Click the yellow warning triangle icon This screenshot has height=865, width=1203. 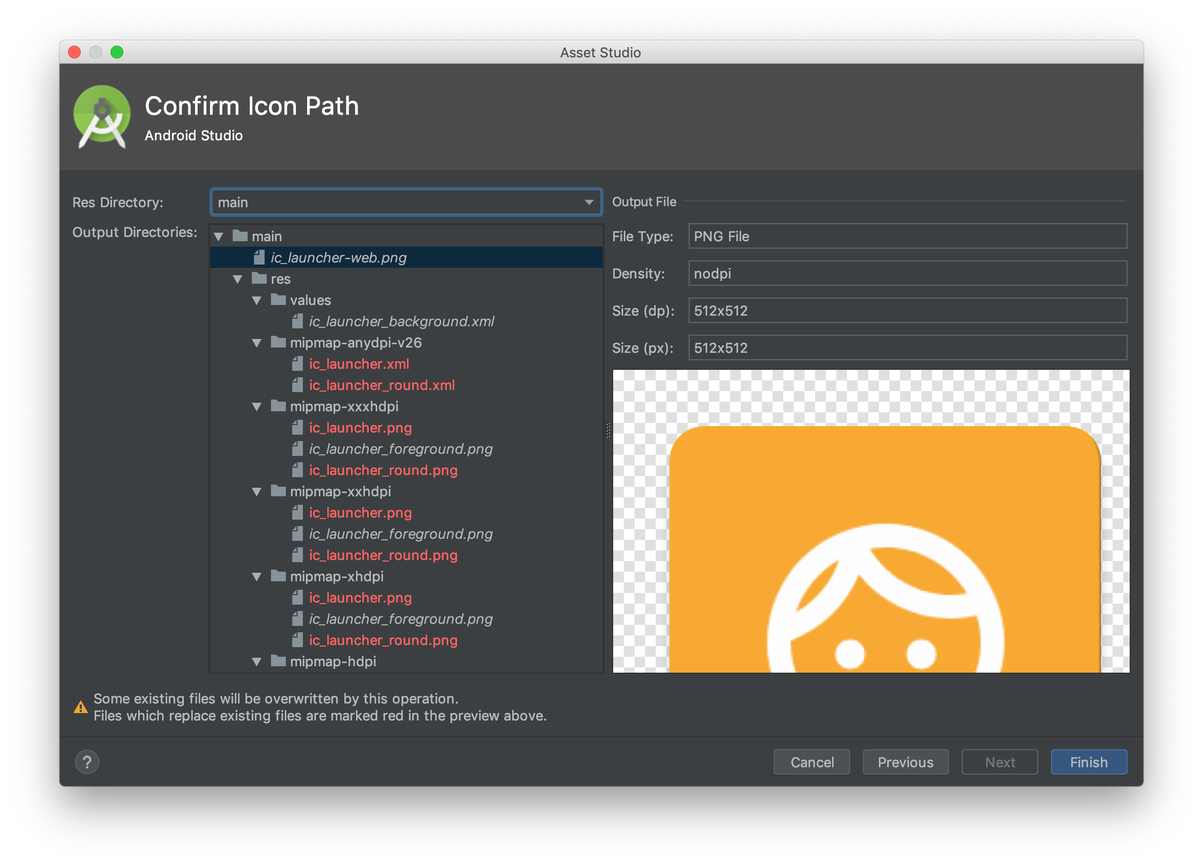click(81, 707)
